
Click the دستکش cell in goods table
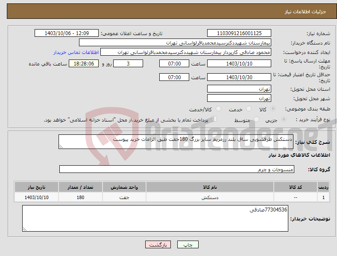pos(210,197)
